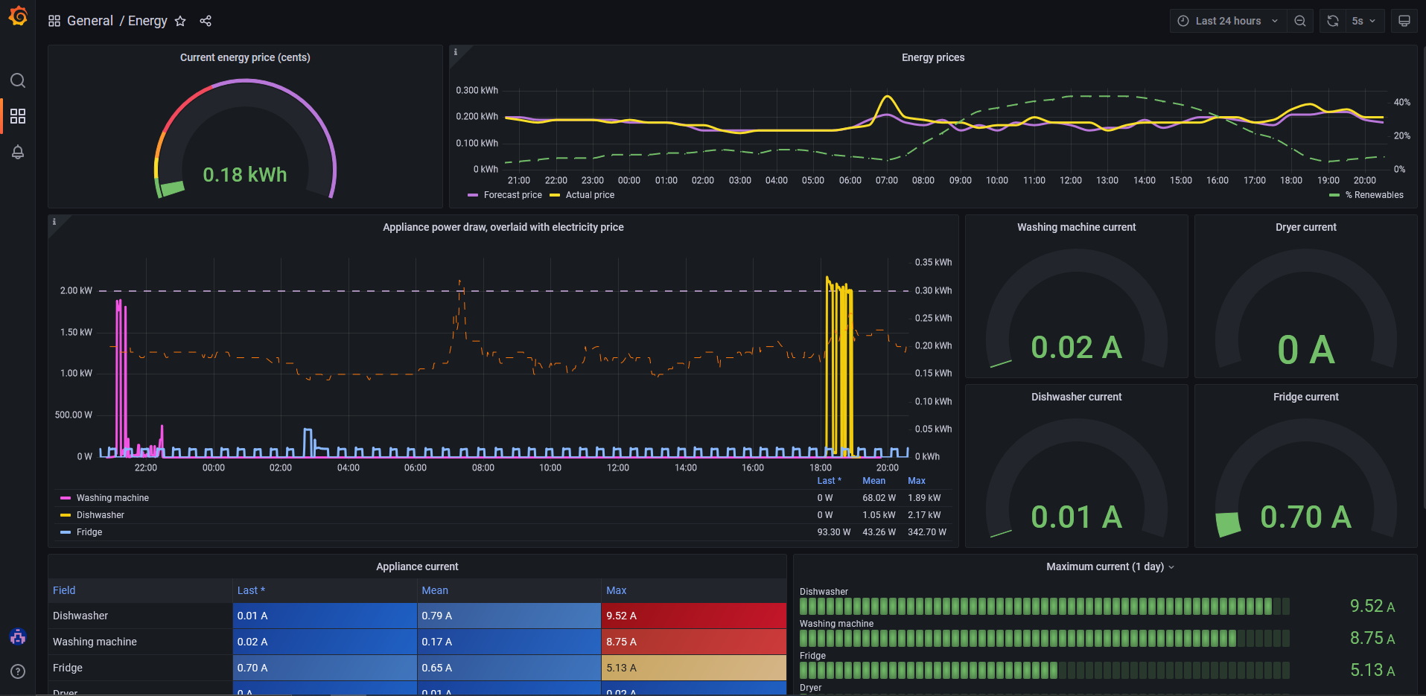Navigate to the General breadcrumb

point(91,21)
